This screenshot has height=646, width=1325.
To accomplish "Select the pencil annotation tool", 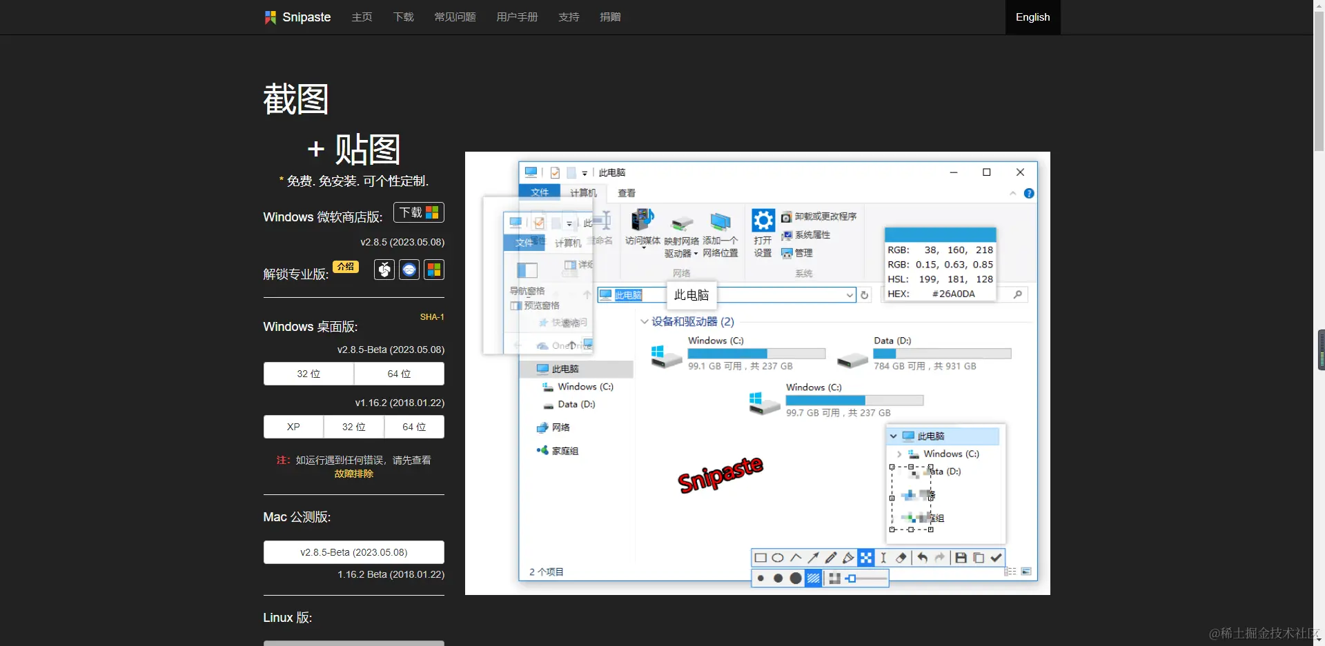I will pos(830,558).
